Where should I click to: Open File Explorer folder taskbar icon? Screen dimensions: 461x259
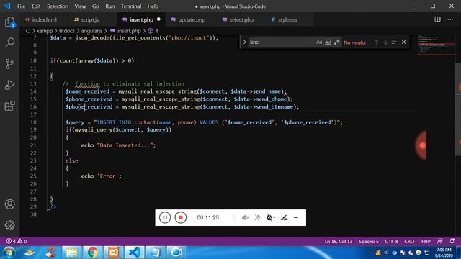coord(72,253)
